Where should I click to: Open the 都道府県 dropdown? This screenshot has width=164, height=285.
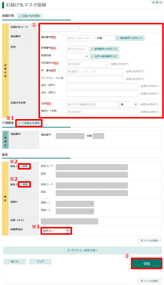77,56
